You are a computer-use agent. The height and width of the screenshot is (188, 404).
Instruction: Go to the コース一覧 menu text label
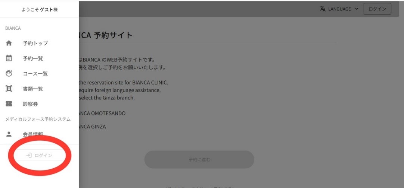click(35, 74)
